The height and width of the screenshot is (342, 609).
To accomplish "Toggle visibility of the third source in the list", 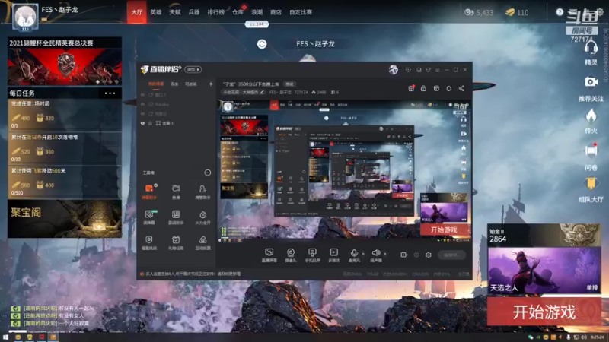I will pos(142,114).
